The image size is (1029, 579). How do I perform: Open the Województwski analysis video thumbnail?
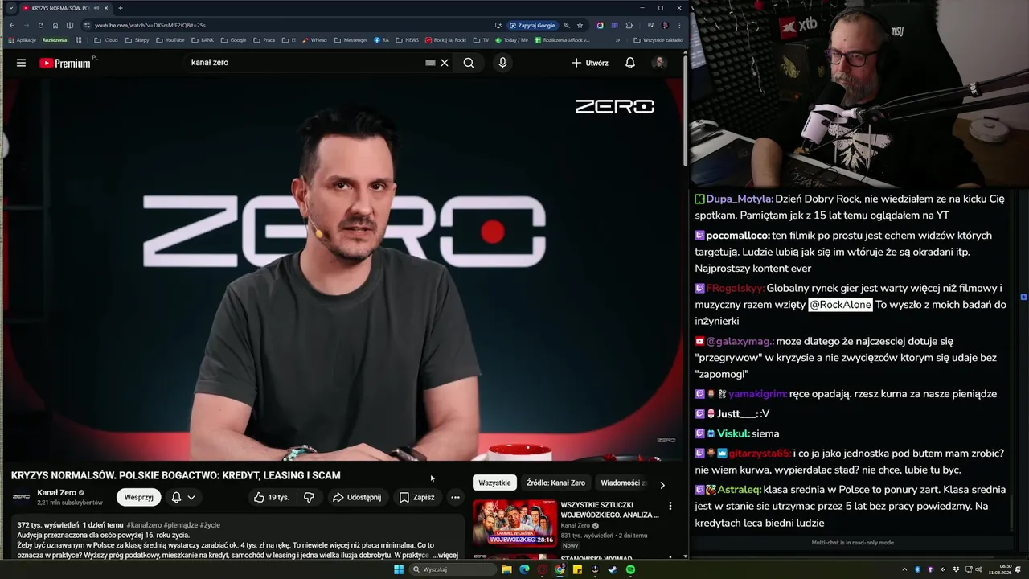(514, 523)
